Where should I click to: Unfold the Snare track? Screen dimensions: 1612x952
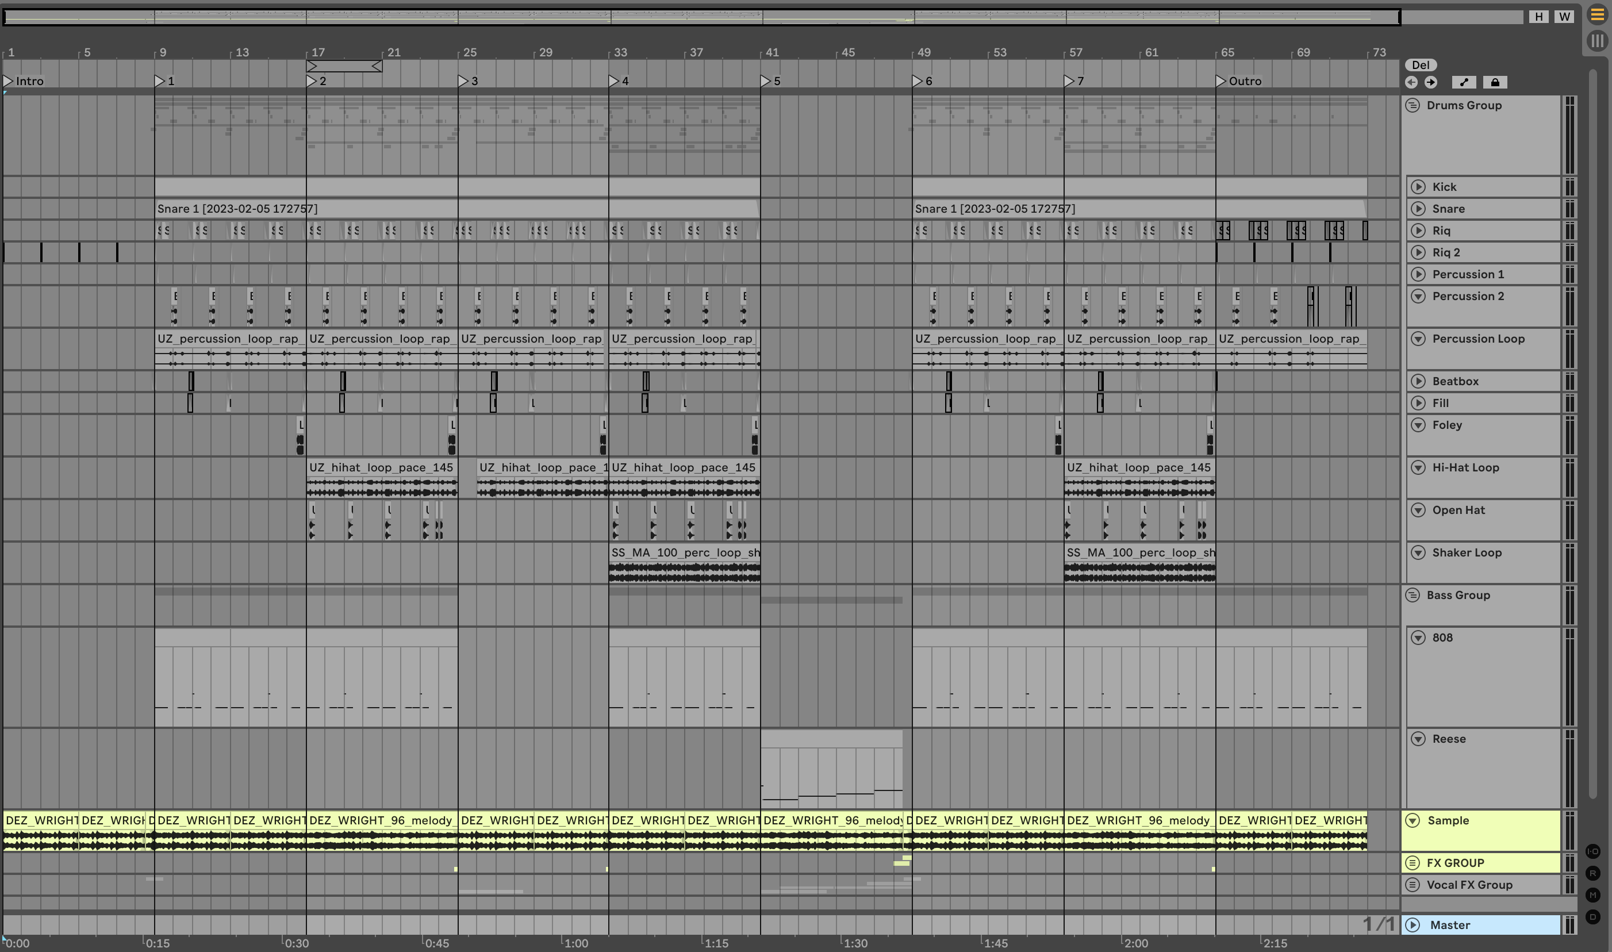click(1418, 209)
